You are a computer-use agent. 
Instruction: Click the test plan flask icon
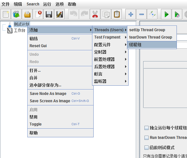(x=10, y=25)
